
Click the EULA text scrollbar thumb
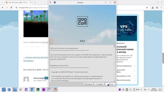[114, 46]
